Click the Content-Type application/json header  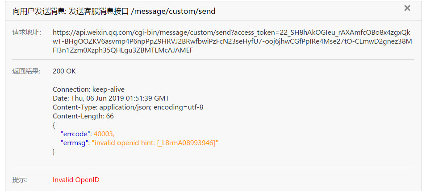tap(128, 107)
